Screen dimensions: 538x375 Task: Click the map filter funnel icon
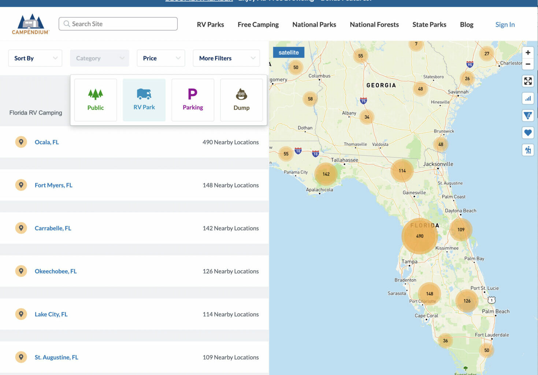[x=528, y=115]
